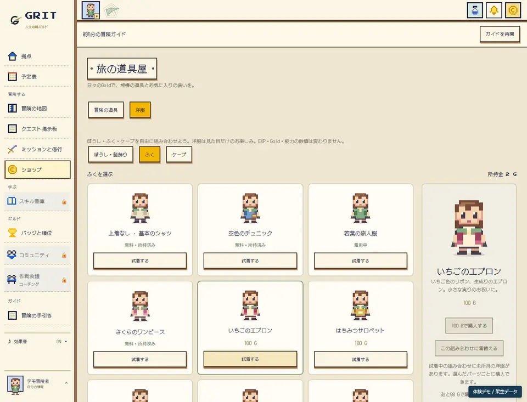527x402 pixels.
Task: Try on 空色のチュニック with 試着する
Action: pyautogui.click(x=250, y=261)
